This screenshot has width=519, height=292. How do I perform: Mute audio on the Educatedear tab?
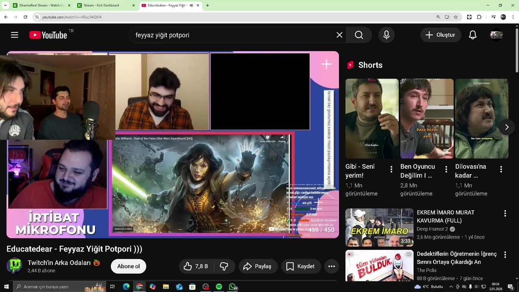pos(191,5)
